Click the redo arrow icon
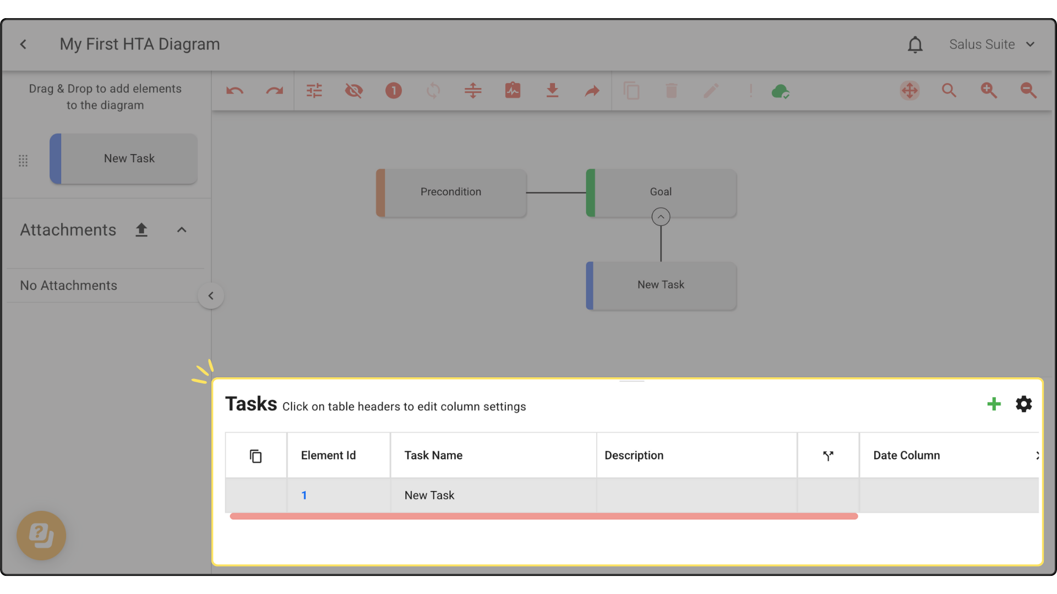The image size is (1057, 594). tap(274, 91)
